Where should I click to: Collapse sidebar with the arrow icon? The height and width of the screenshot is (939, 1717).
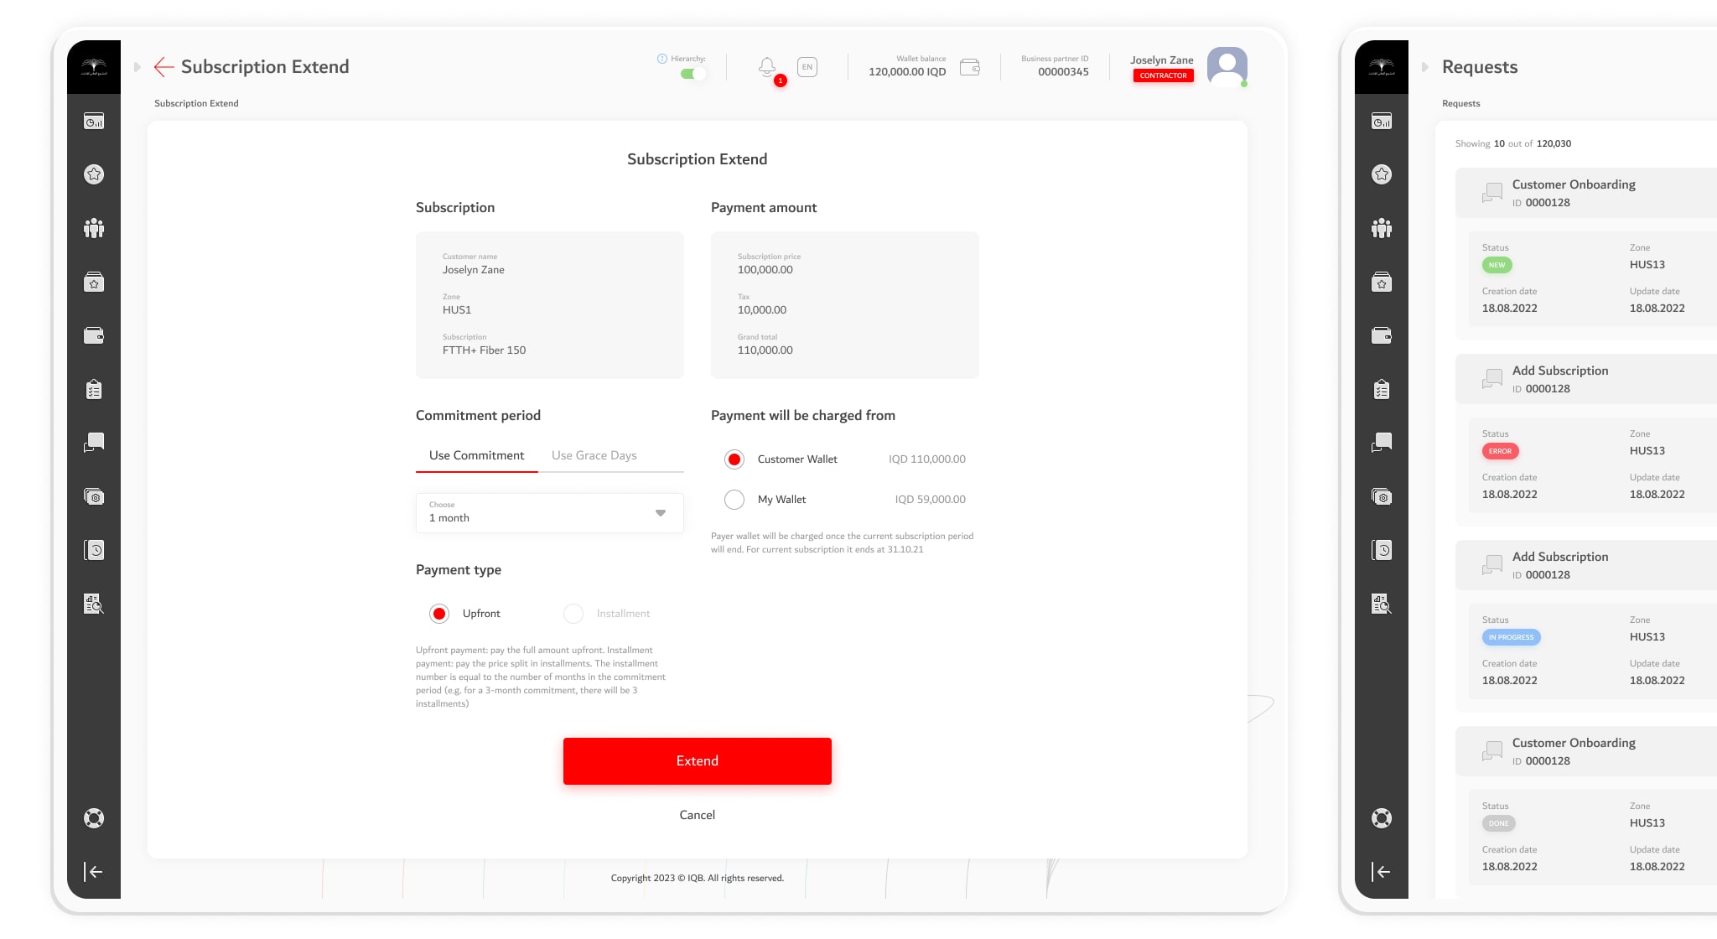click(94, 872)
